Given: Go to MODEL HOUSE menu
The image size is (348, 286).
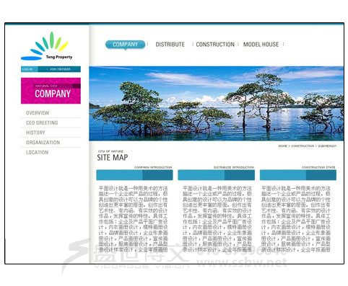Looking at the screenshot, I should pyautogui.click(x=261, y=45).
